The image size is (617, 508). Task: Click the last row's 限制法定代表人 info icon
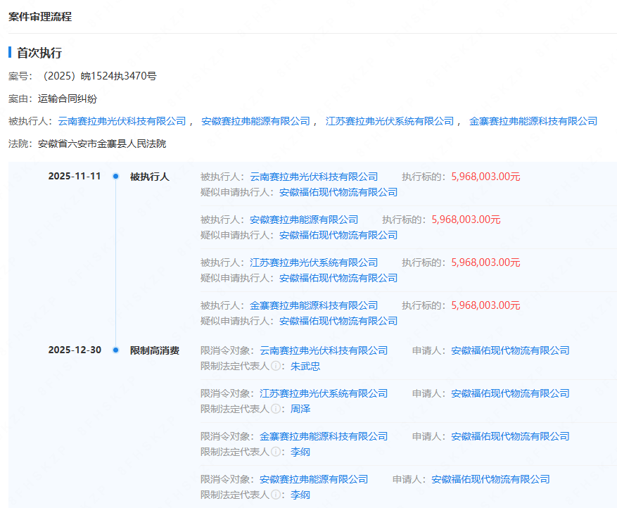click(x=275, y=495)
